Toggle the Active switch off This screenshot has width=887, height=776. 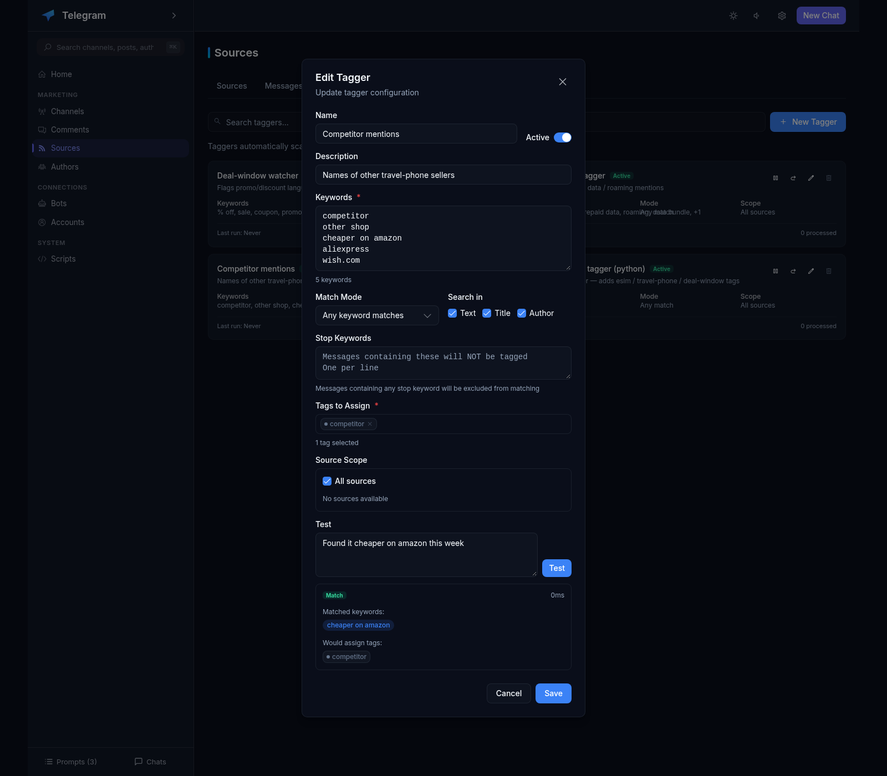pyautogui.click(x=563, y=137)
